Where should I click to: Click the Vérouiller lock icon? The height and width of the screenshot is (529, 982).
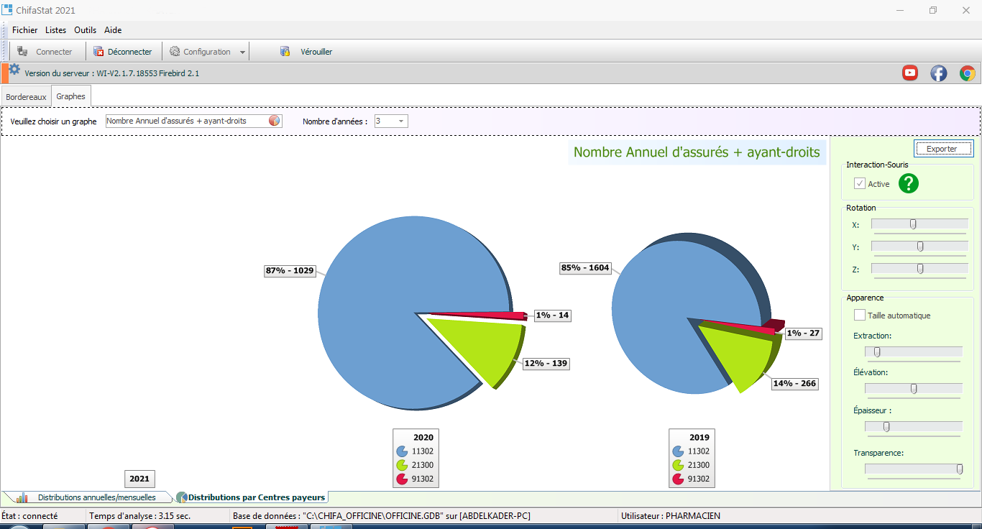(285, 52)
